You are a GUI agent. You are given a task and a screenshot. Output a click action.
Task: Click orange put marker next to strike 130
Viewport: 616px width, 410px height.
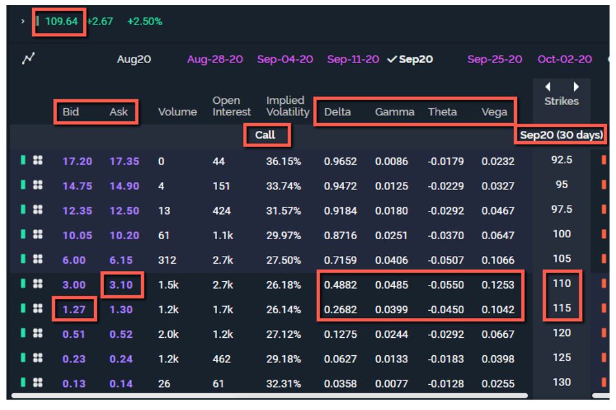tap(604, 382)
